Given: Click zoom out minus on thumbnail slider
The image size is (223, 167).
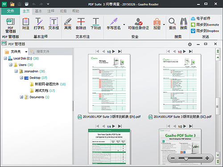Looking at the screenshot, I should pos(173,158).
